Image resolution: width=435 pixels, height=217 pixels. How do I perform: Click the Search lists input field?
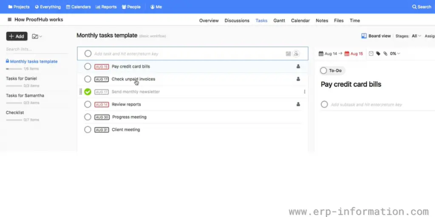[36, 49]
